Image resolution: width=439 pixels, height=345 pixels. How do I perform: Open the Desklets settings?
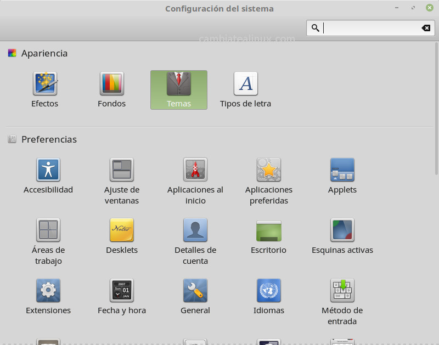coord(121,235)
